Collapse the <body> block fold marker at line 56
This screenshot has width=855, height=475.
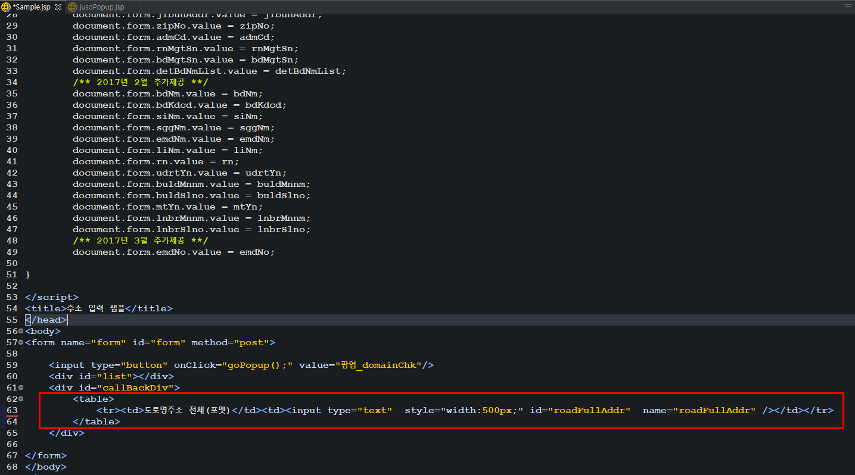(21, 331)
